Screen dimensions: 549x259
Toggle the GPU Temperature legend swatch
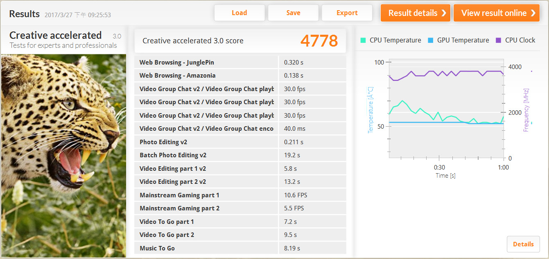[x=430, y=40]
